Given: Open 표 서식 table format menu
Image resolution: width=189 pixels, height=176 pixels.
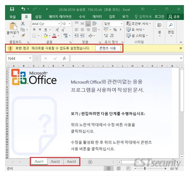Looking at the screenshot, I should coord(136,30).
